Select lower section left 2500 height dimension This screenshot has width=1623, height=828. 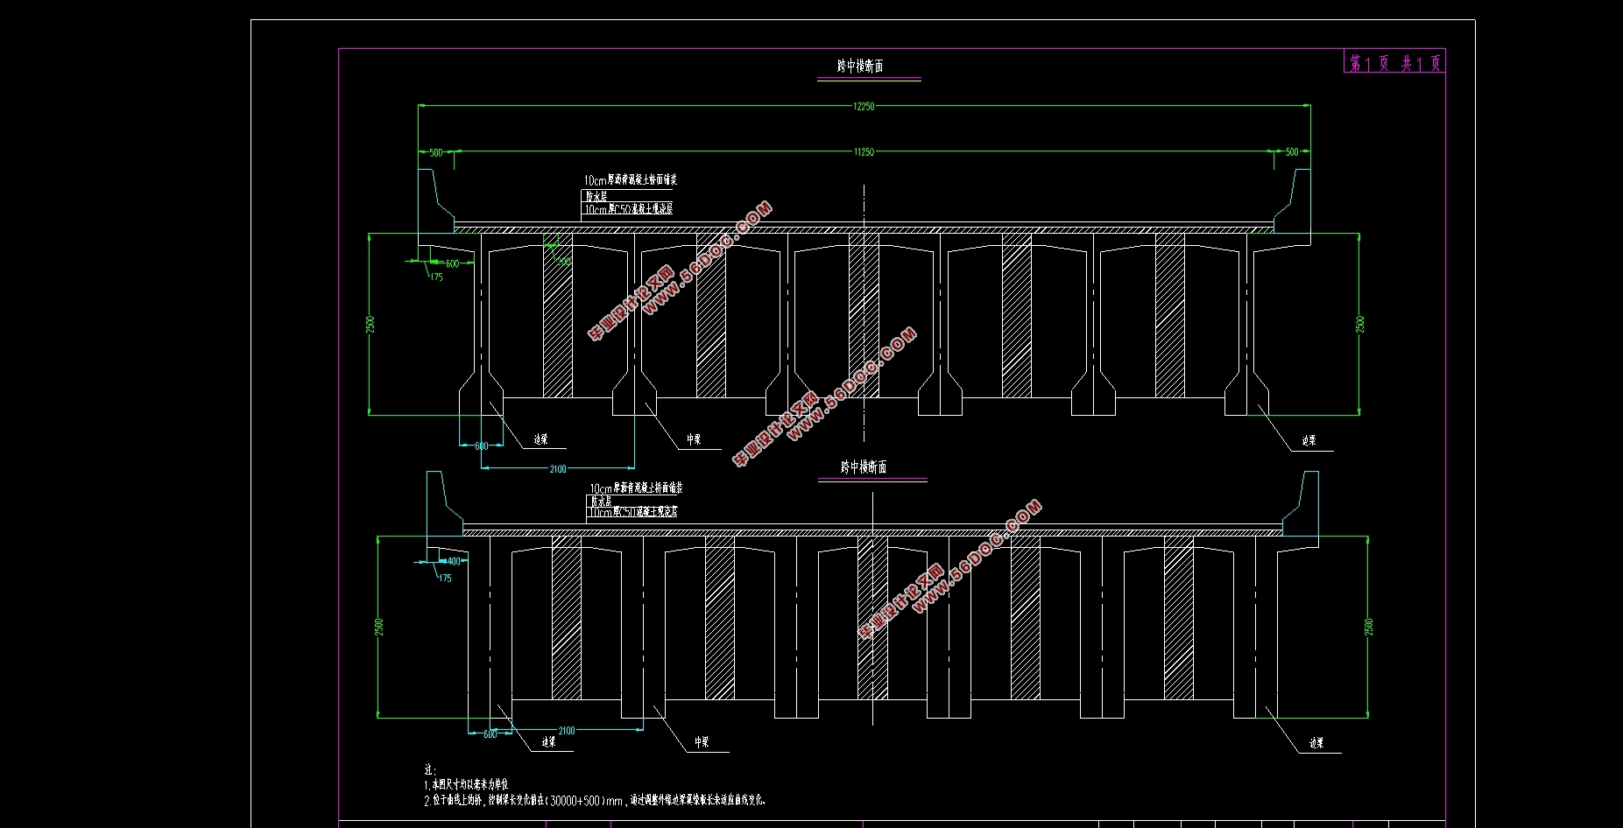[x=379, y=627]
